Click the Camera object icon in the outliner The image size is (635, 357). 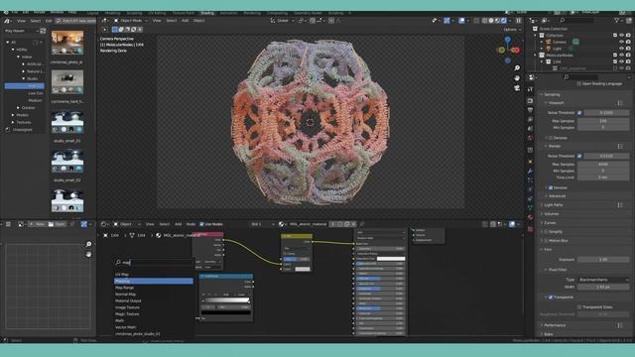[549, 42]
